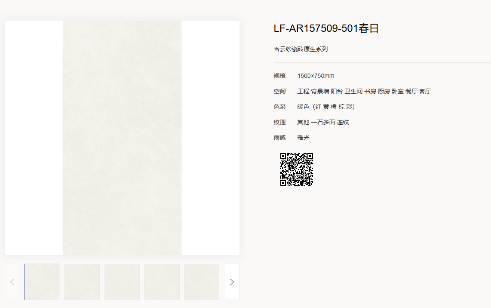Select the fifth tile thumbnail

point(202,282)
